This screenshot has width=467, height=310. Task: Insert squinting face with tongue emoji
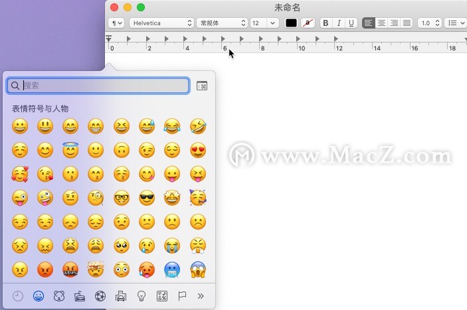point(198,174)
